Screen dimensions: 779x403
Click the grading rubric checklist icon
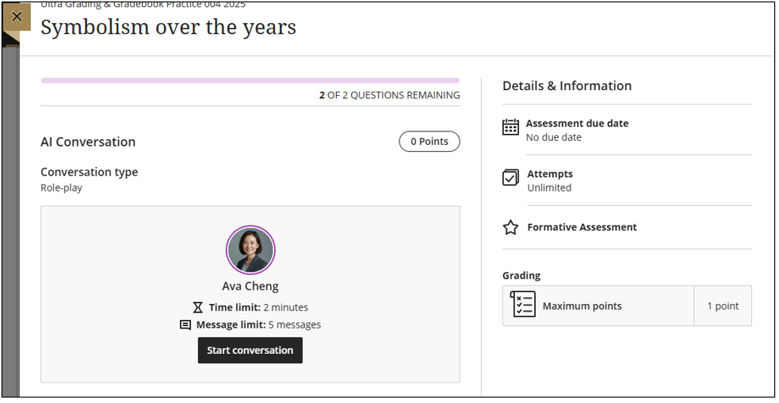coord(523,304)
